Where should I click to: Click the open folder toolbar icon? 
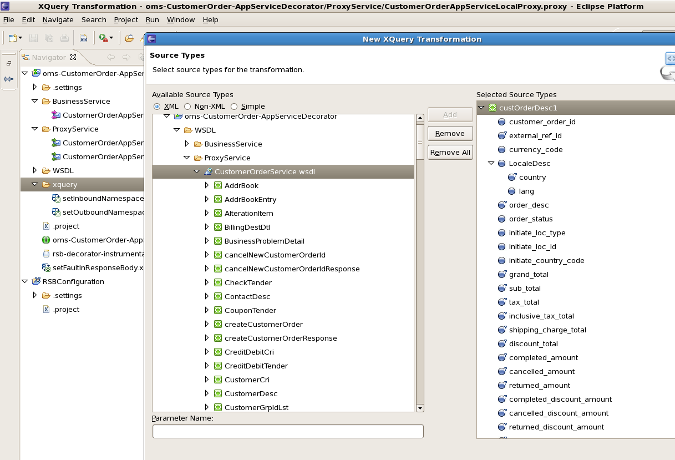click(129, 38)
